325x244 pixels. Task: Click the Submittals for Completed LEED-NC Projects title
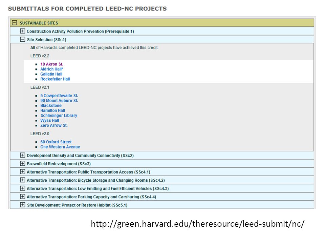point(87,9)
